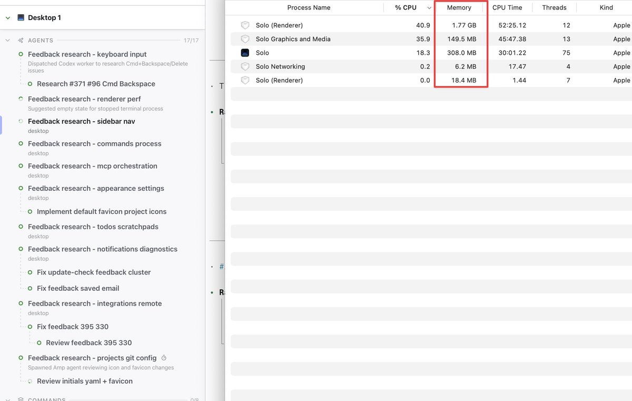Click spinner icon of Review initials yaml + favicon
This screenshot has height=401, width=632.
30,381
